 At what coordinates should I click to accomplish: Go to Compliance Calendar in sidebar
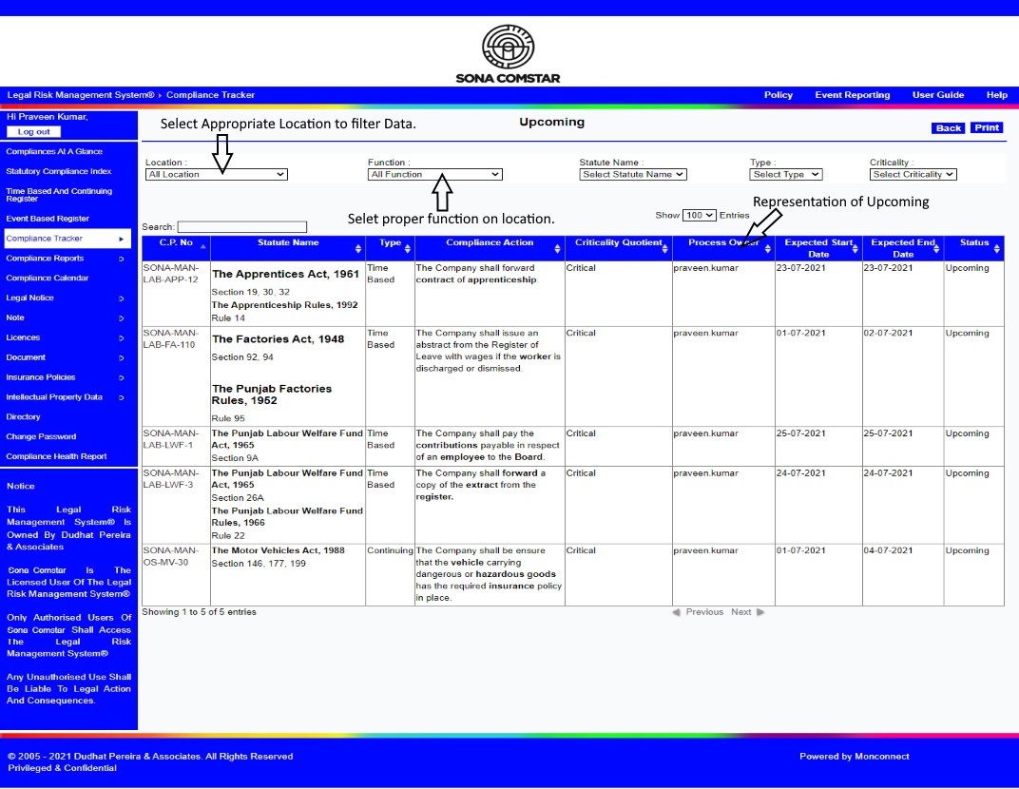point(48,279)
